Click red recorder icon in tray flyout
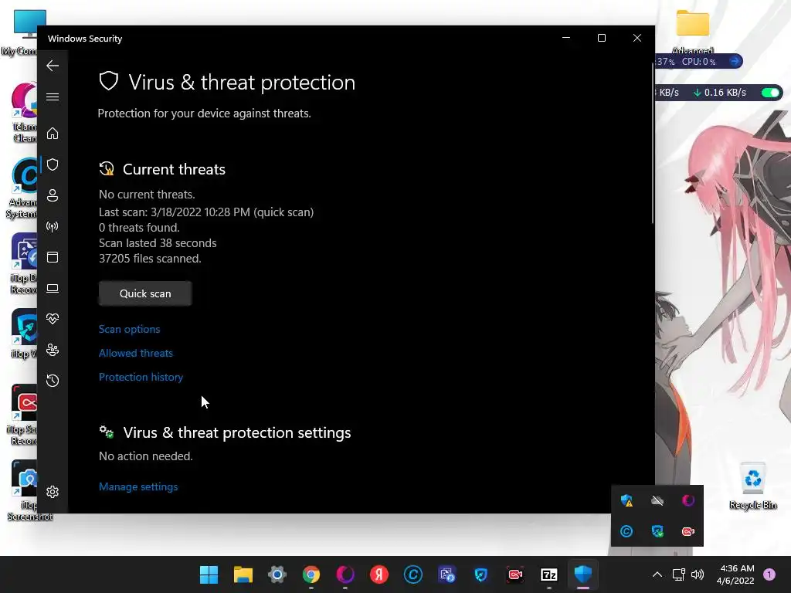The image size is (791, 593). [x=688, y=531]
